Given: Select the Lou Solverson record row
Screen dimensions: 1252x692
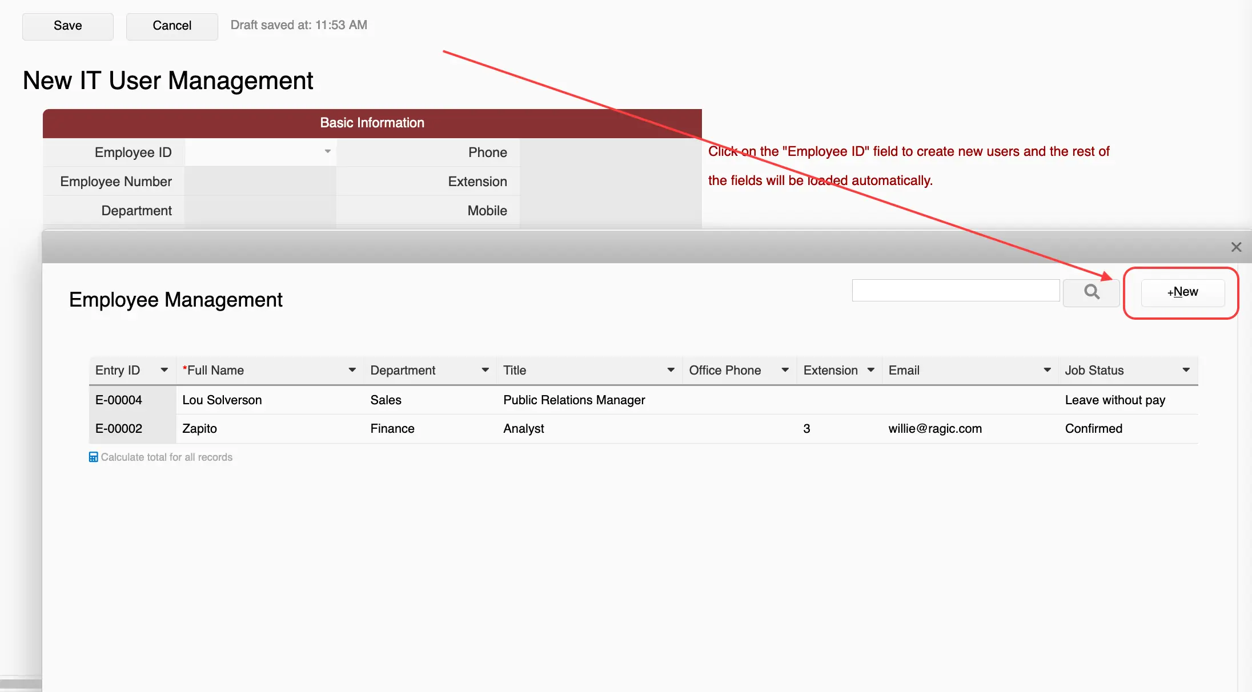Looking at the screenshot, I should [x=222, y=400].
